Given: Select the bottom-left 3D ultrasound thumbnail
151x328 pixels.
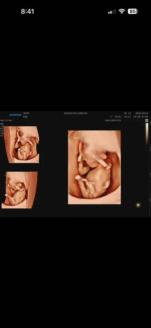Looking at the screenshot, I should pos(20,190).
